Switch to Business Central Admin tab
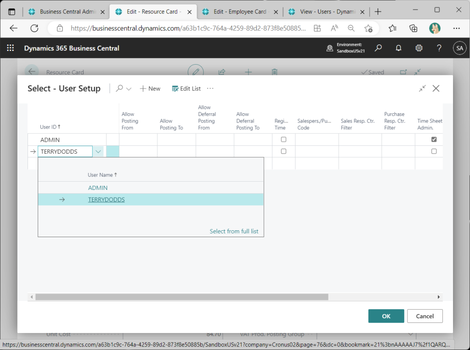Image resolution: width=470 pixels, height=350 pixels. pyautogui.click(x=67, y=11)
